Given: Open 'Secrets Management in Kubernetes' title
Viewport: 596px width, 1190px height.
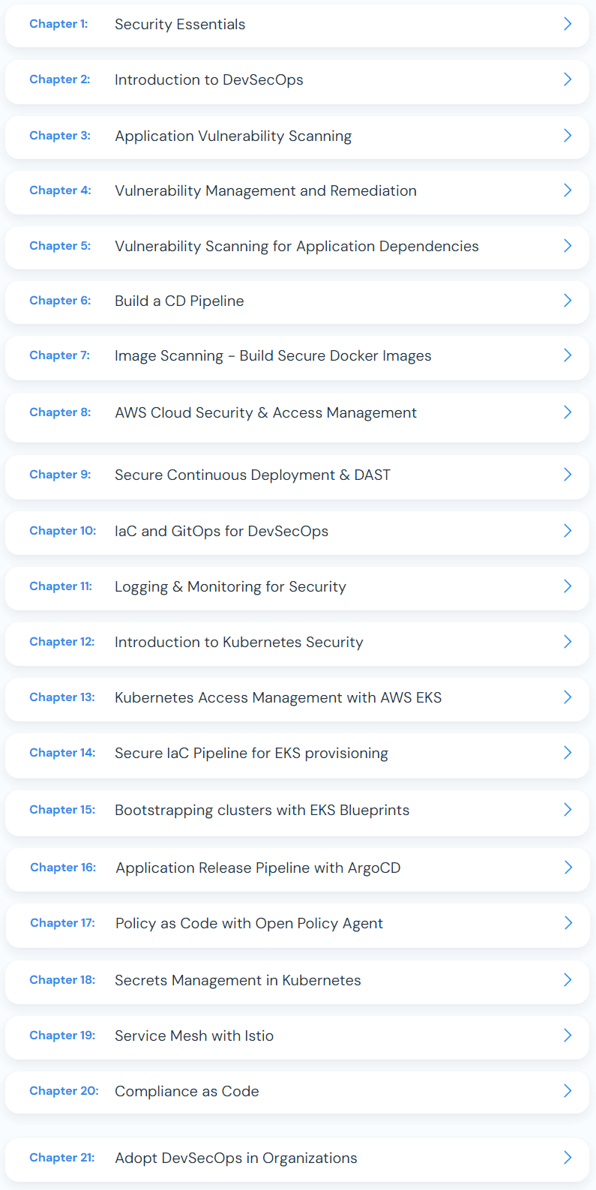Looking at the screenshot, I should pos(238,980).
